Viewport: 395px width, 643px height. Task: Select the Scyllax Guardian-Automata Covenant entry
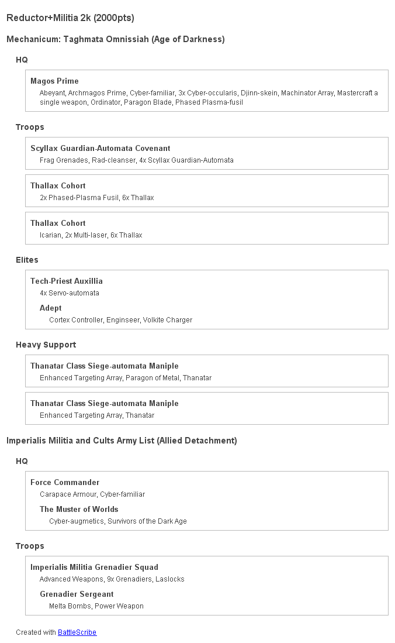(x=100, y=148)
